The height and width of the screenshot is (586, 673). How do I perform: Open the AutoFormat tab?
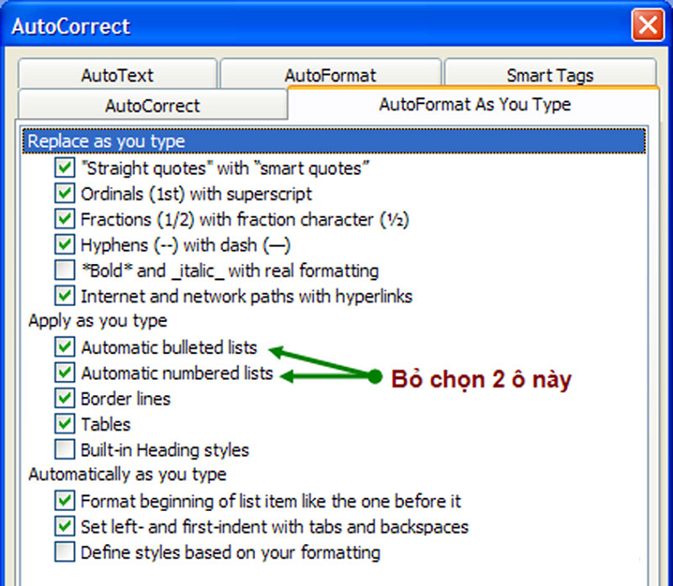(x=330, y=76)
